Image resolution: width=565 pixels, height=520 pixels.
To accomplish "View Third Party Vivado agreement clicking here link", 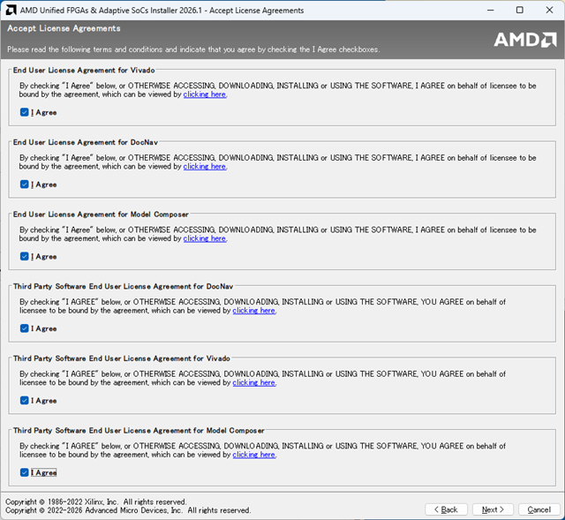I will point(254,382).
